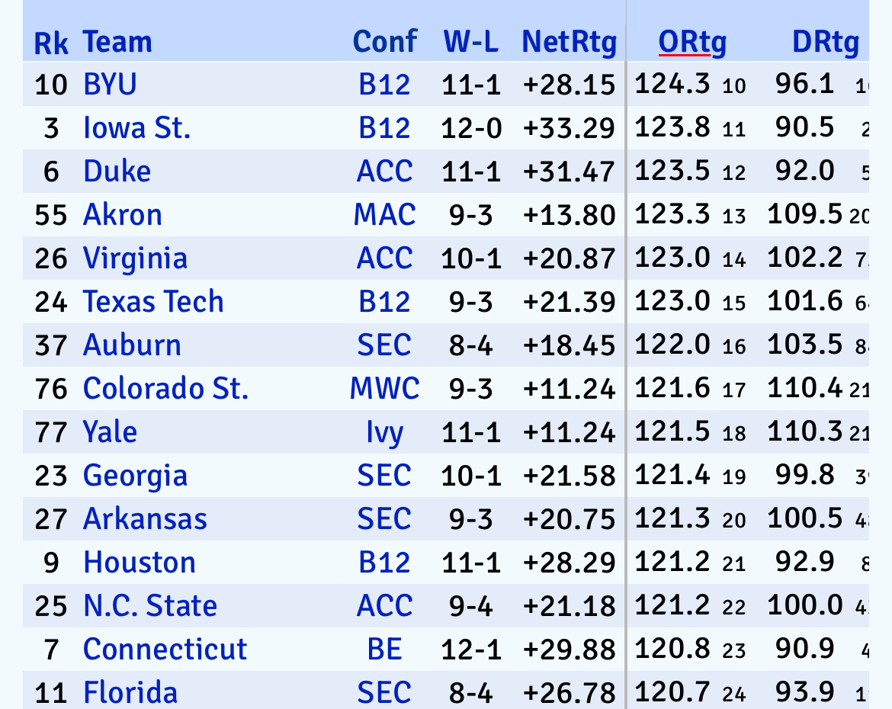
Task: Open the BYU team page
Action: tap(110, 84)
